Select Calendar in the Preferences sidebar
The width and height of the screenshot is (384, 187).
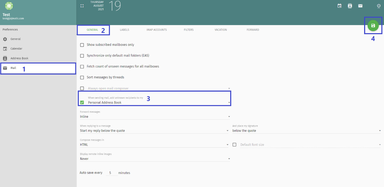click(x=16, y=49)
